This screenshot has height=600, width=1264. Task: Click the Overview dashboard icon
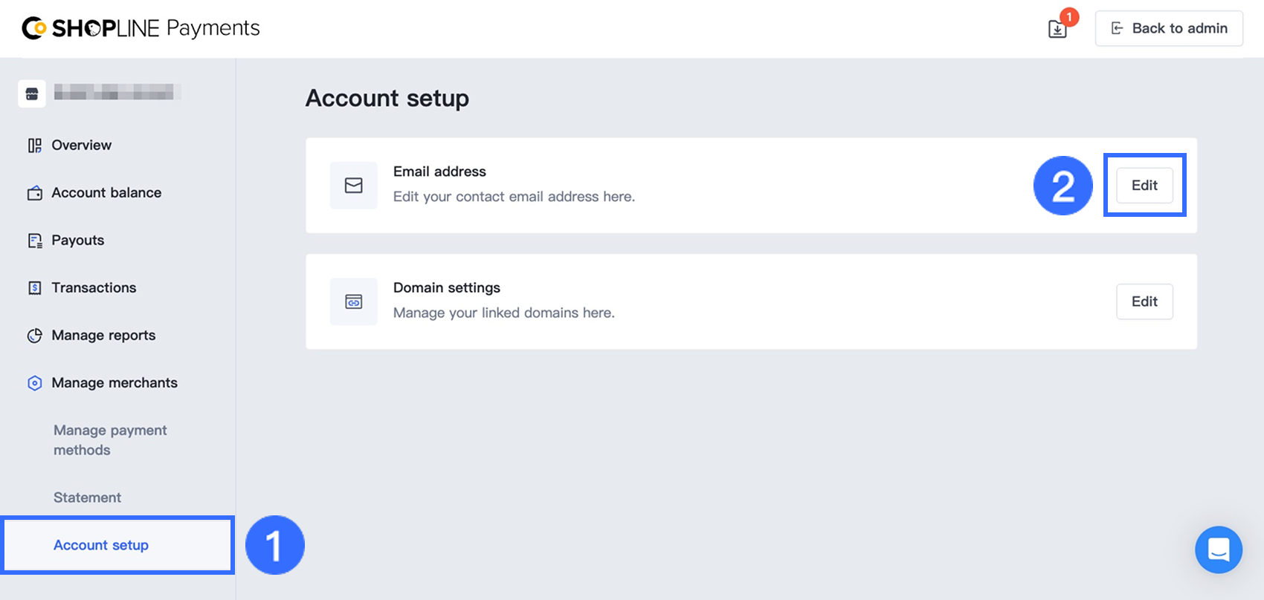coord(35,146)
